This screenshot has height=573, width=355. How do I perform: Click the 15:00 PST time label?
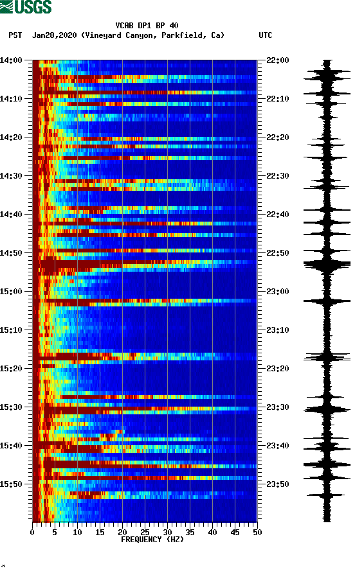(11, 292)
